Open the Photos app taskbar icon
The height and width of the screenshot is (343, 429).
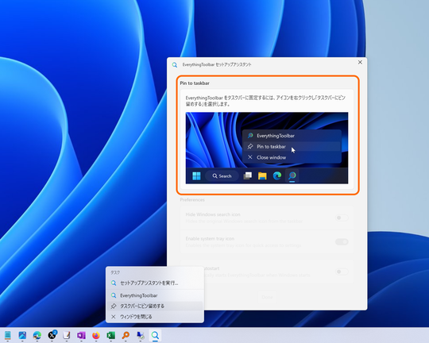tap(22, 335)
